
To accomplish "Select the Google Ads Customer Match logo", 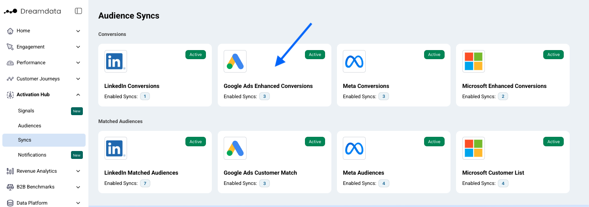I will [x=235, y=148].
